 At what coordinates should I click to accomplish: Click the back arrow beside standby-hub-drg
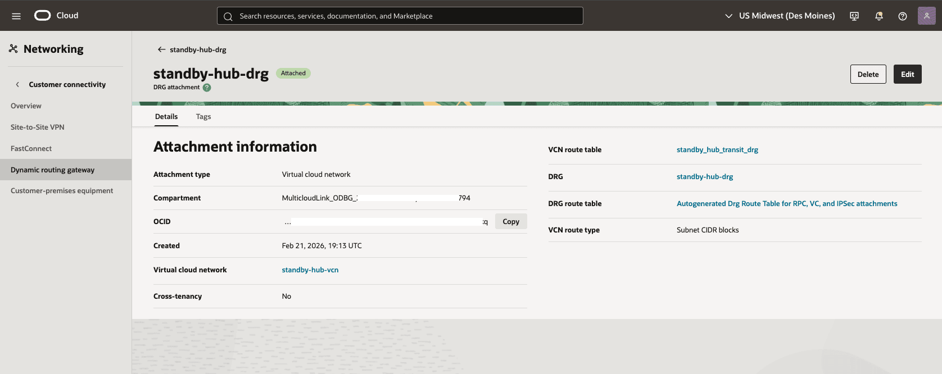point(161,49)
